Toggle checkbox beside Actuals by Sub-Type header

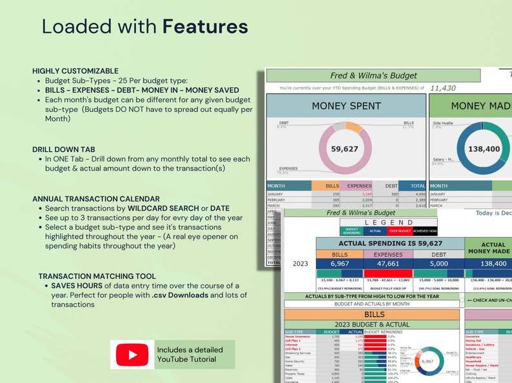[462, 296]
